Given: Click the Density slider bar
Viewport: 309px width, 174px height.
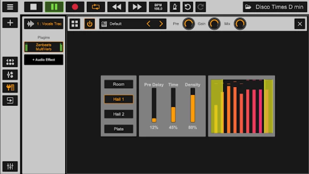Looking at the screenshot, I should (193, 105).
